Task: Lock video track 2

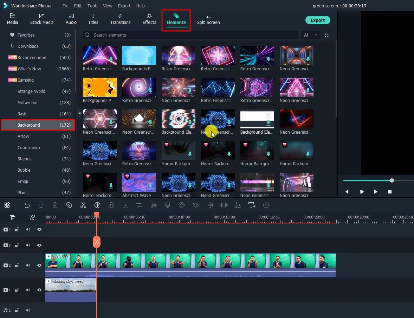Action: pos(17,265)
